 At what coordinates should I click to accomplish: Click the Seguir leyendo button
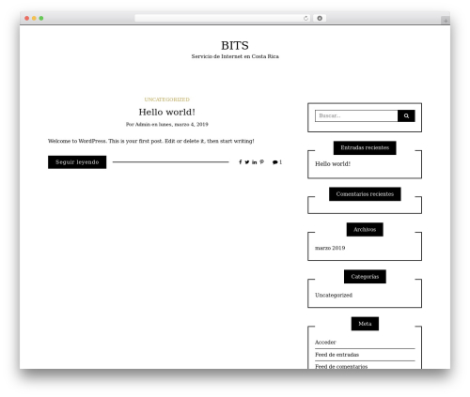pos(77,162)
